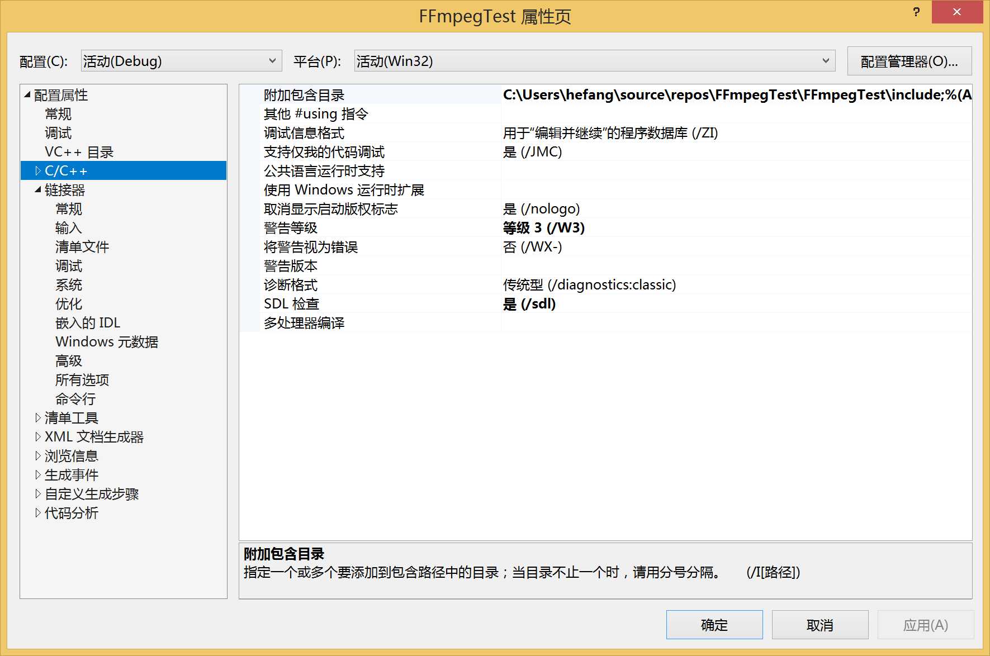The image size is (990, 656).
Task: Click the 警告等级 property name
Action: point(291,228)
